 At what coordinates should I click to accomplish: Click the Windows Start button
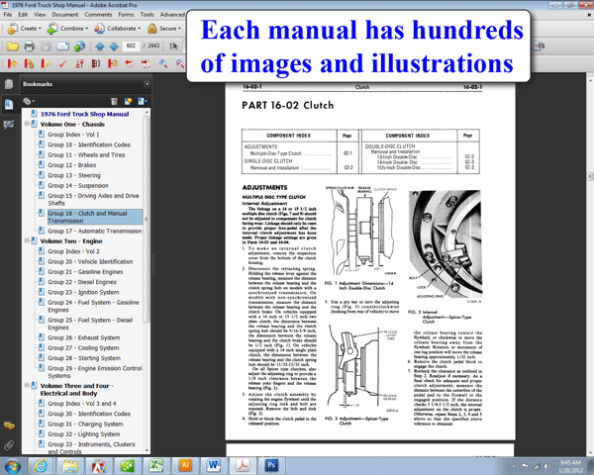(13, 466)
